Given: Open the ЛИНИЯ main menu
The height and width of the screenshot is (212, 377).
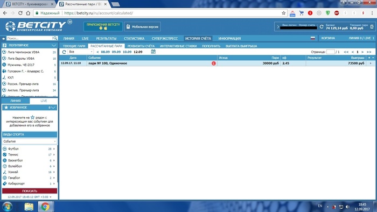Looking at the screenshot, I should click(x=68, y=38).
